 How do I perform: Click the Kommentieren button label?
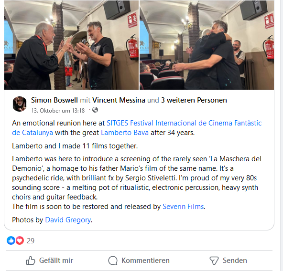pyautogui.click(x=145, y=261)
